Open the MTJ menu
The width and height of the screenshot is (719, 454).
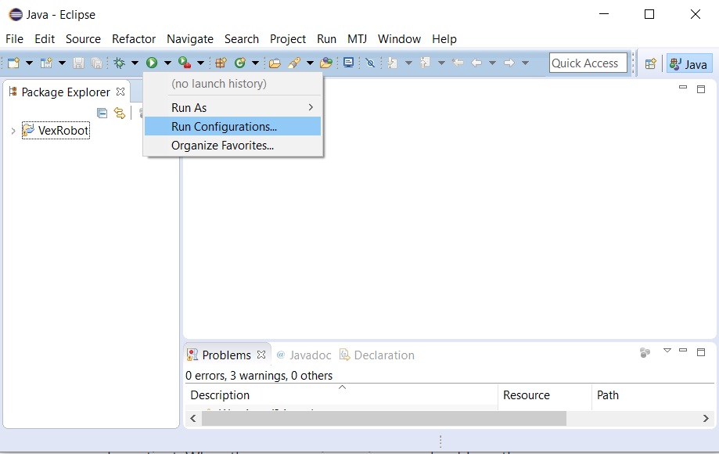tap(357, 39)
